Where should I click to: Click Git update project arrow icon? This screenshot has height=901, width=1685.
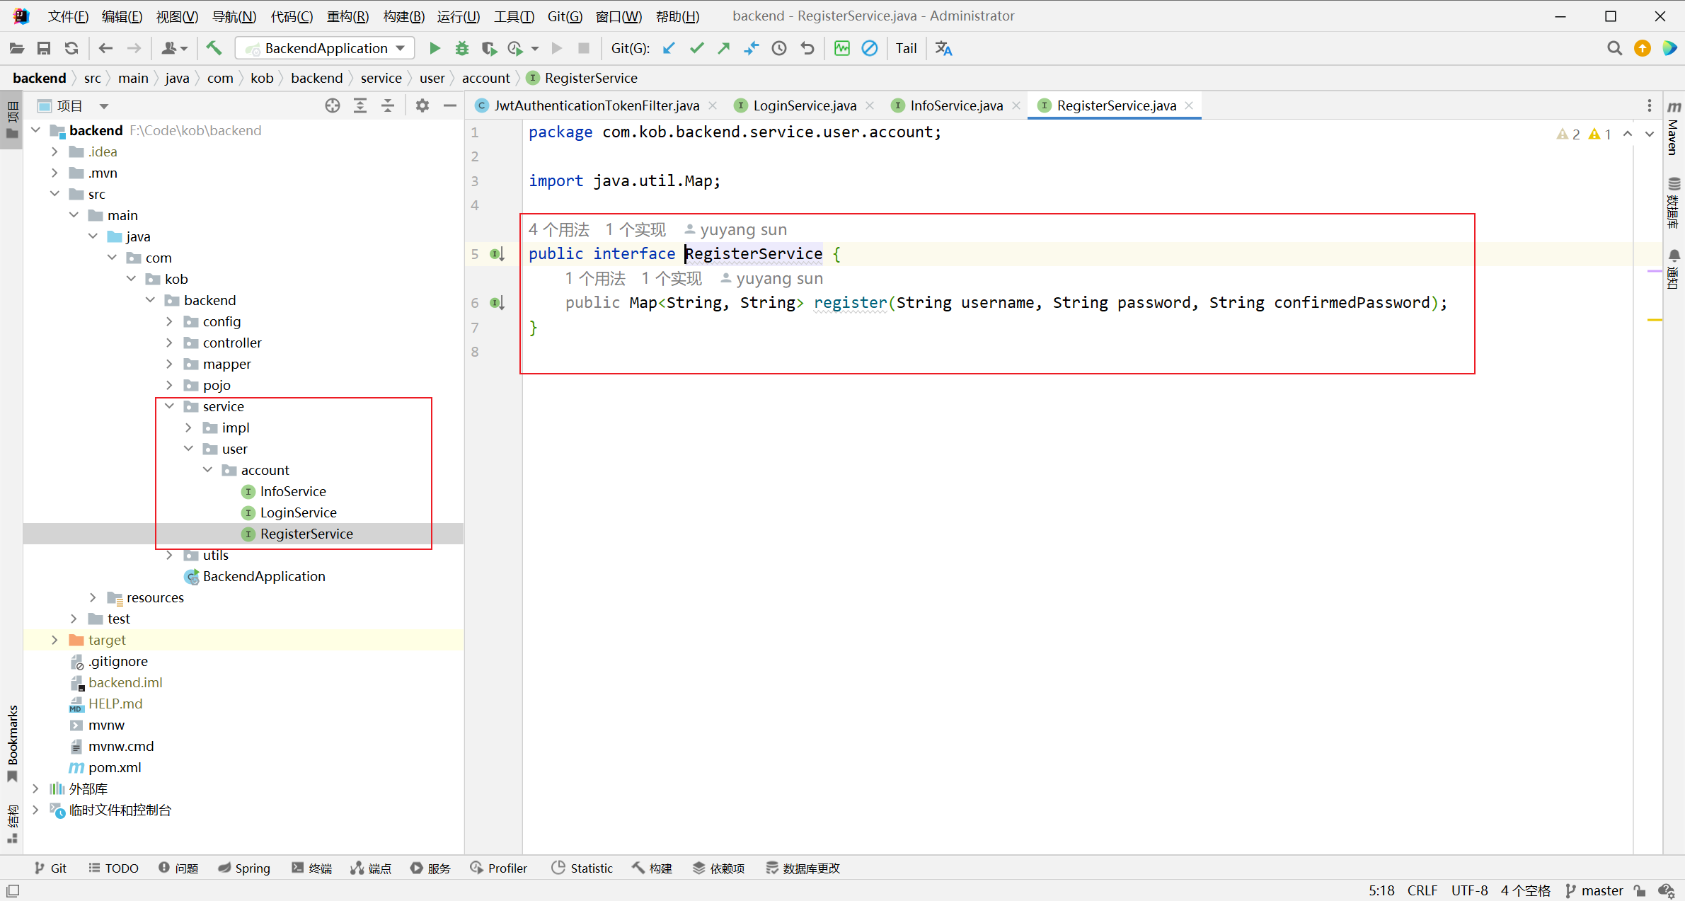click(x=669, y=48)
